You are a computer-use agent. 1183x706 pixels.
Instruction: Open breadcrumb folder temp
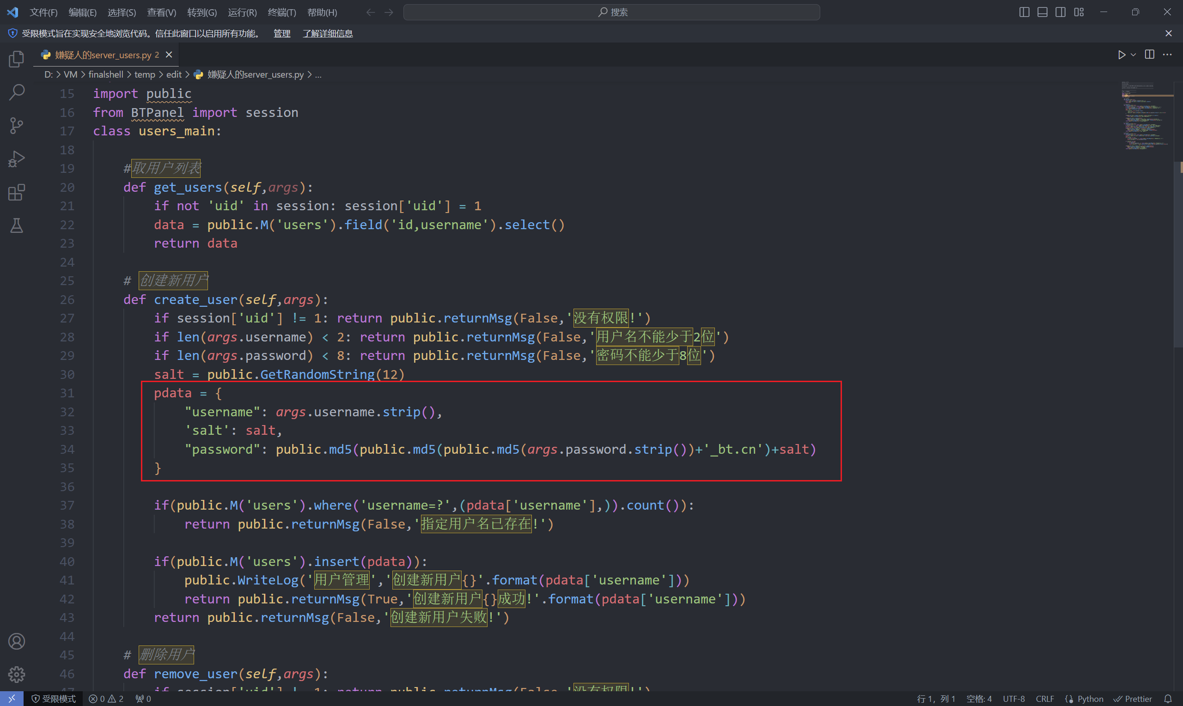145,75
